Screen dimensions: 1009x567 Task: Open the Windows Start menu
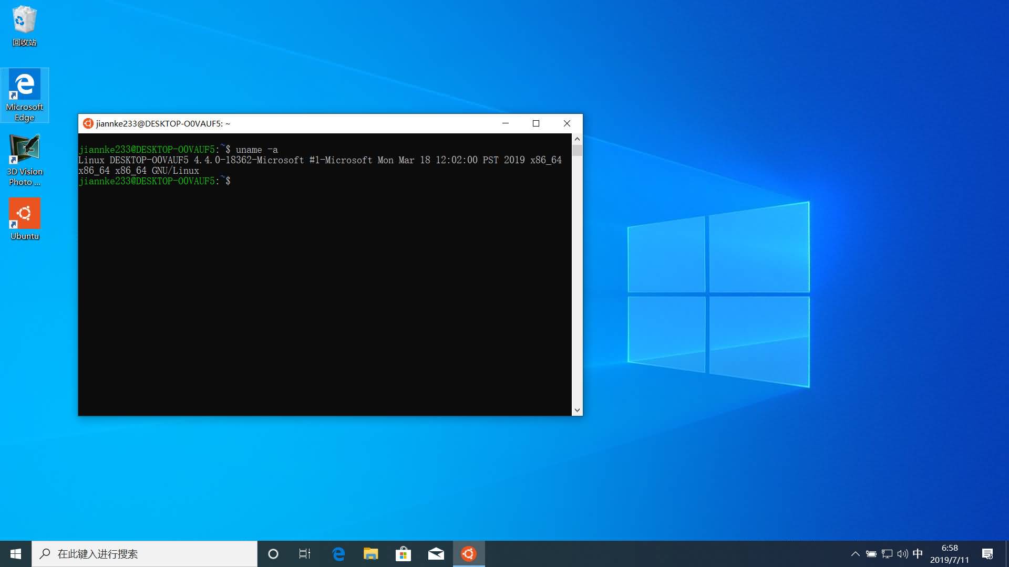[16, 554]
